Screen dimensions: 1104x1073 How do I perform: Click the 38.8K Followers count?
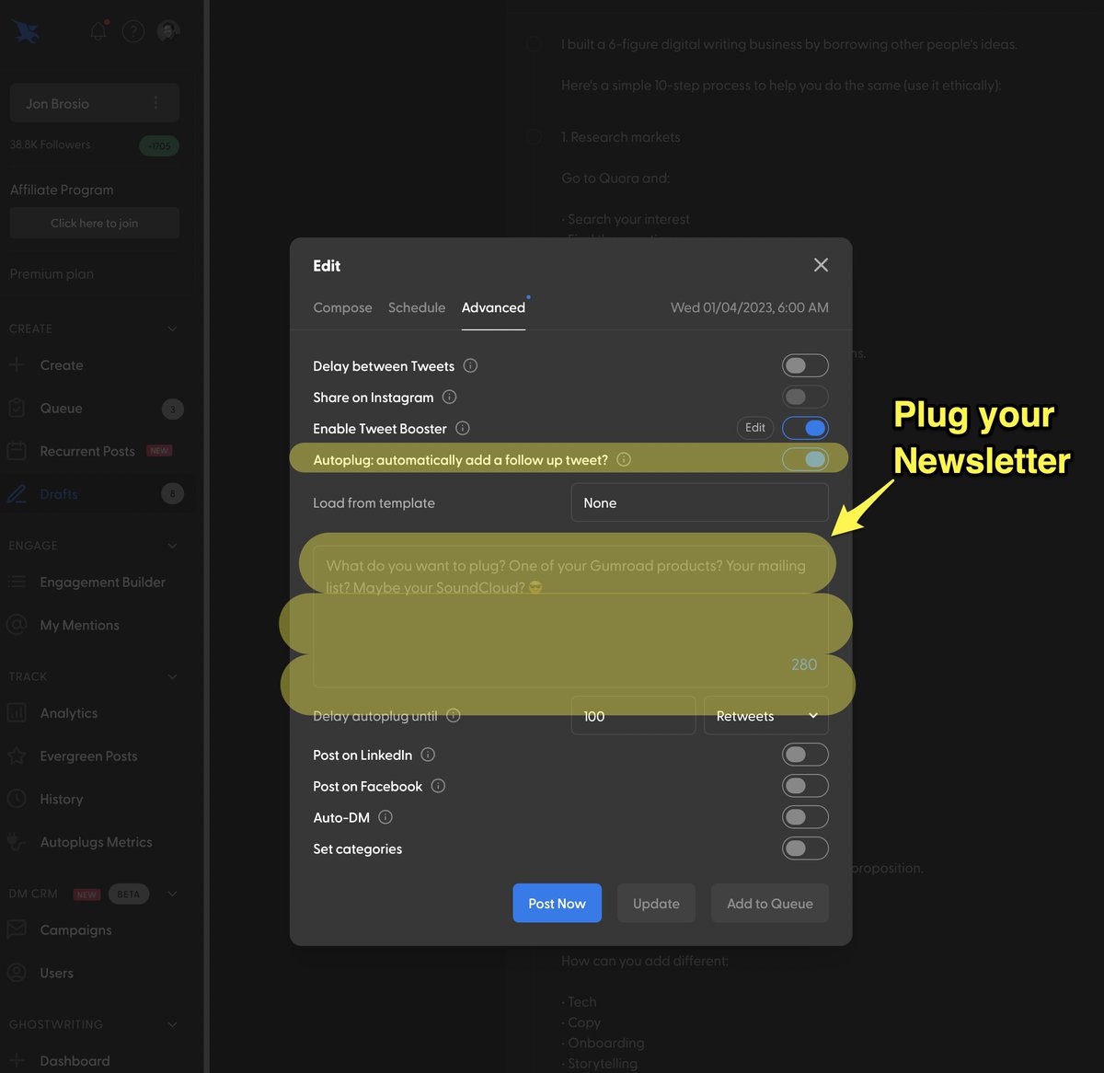50,144
